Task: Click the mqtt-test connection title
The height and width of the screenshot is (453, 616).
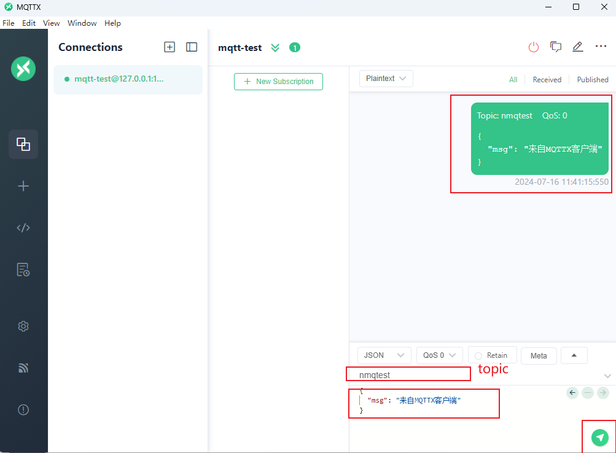Action: [240, 48]
